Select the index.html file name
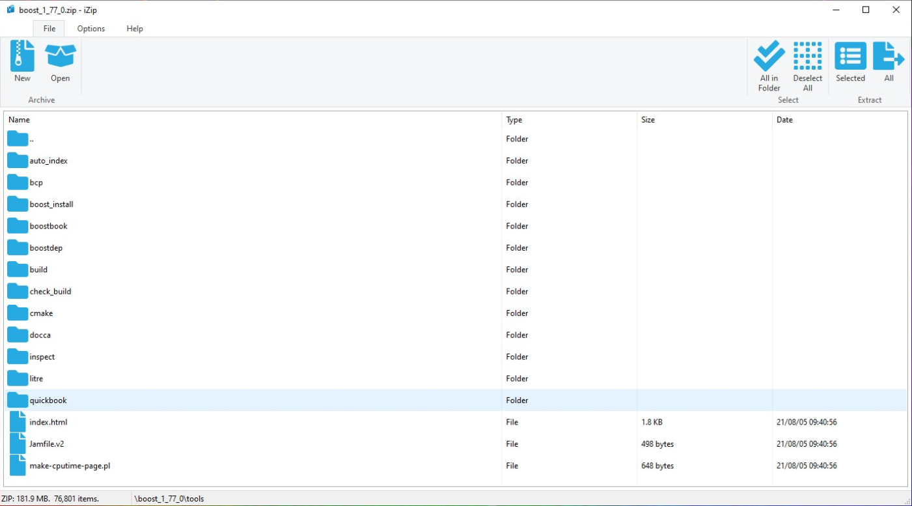The height and width of the screenshot is (506, 912). pyautogui.click(x=49, y=423)
